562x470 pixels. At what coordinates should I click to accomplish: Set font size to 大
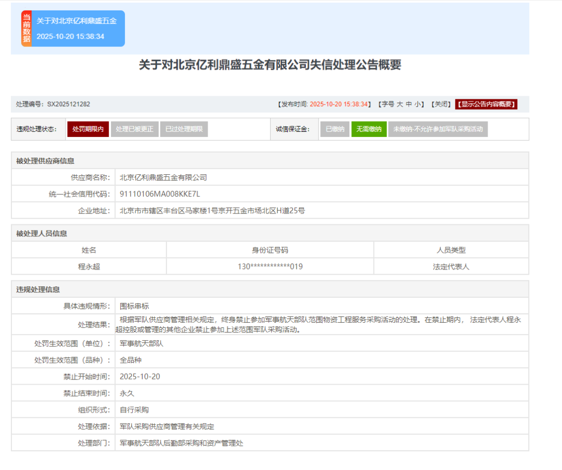(x=400, y=104)
